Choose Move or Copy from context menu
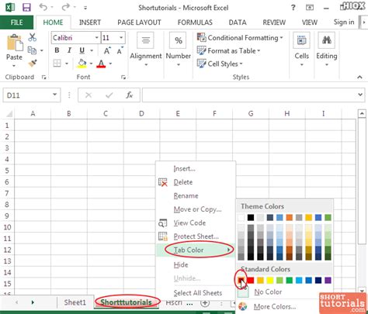 [x=196, y=209]
